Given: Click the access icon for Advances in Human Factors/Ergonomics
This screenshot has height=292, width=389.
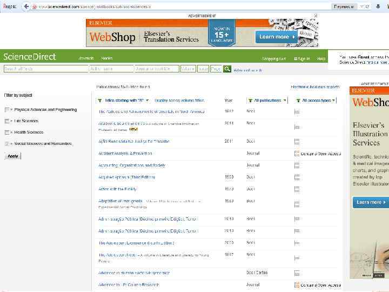Looking at the screenshot, I should pos(297,273).
